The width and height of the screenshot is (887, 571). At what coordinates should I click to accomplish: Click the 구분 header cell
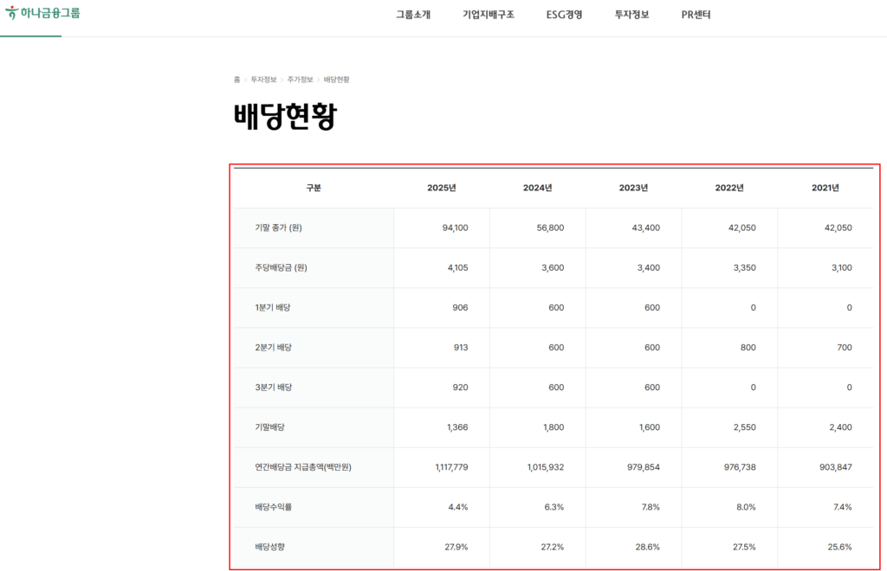[313, 188]
